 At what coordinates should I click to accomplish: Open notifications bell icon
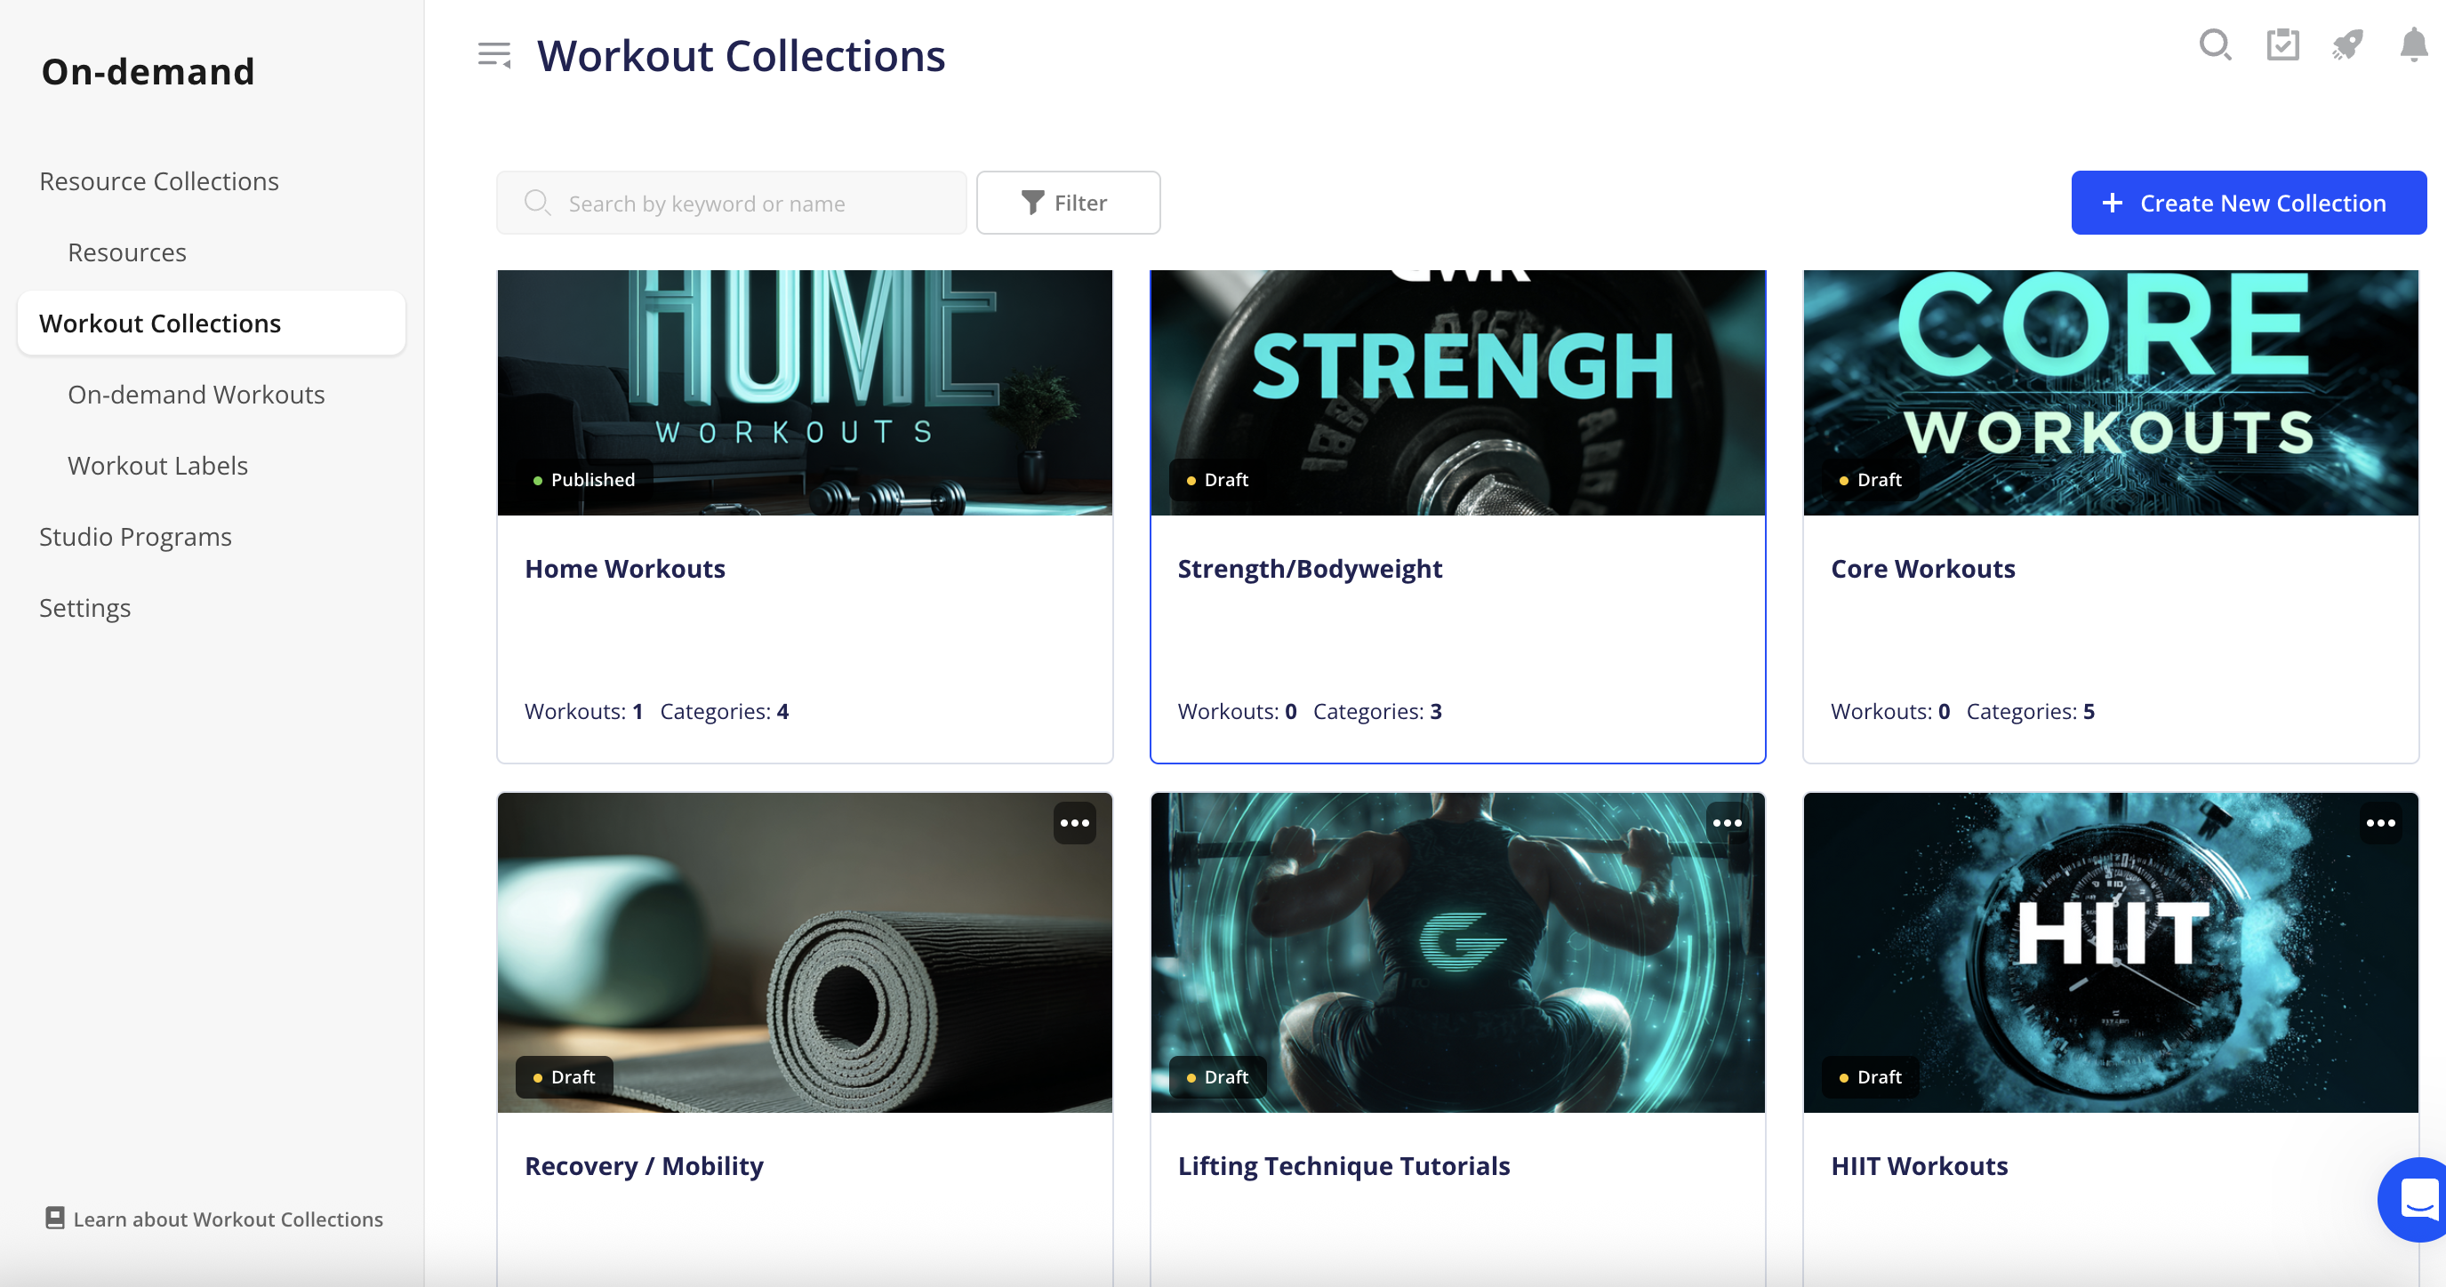point(2413,45)
